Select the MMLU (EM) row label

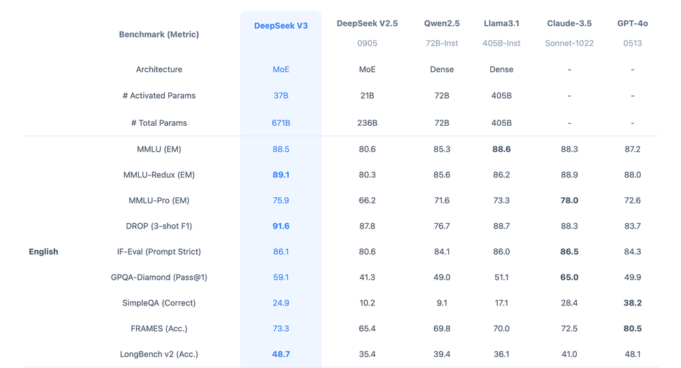pyautogui.click(x=159, y=149)
